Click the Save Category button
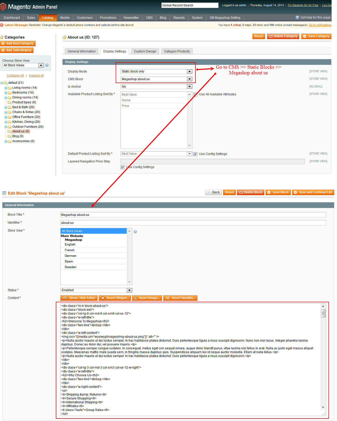 tap(316, 36)
